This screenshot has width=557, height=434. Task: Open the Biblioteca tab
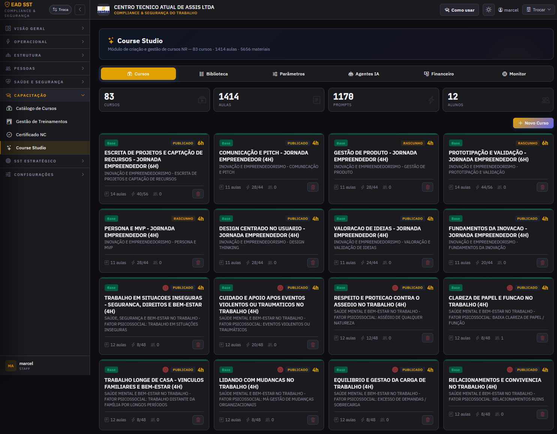click(214, 74)
